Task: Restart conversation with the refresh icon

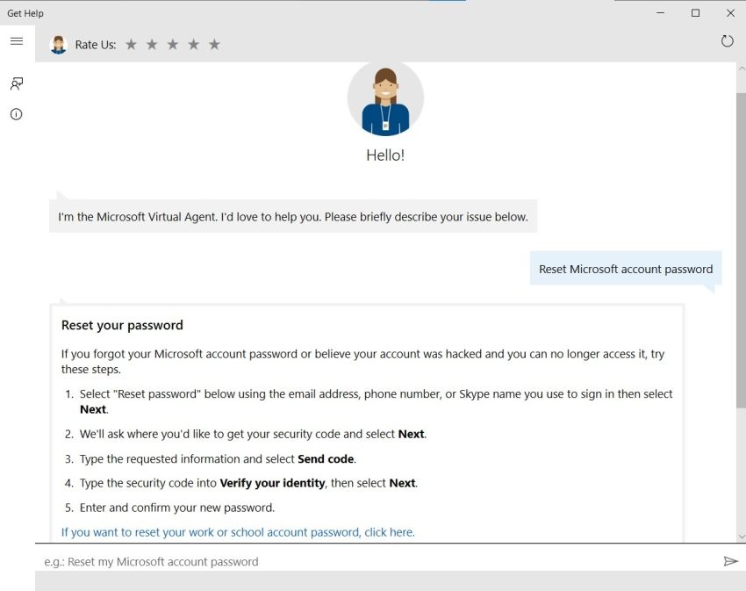Action: [x=727, y=41]
